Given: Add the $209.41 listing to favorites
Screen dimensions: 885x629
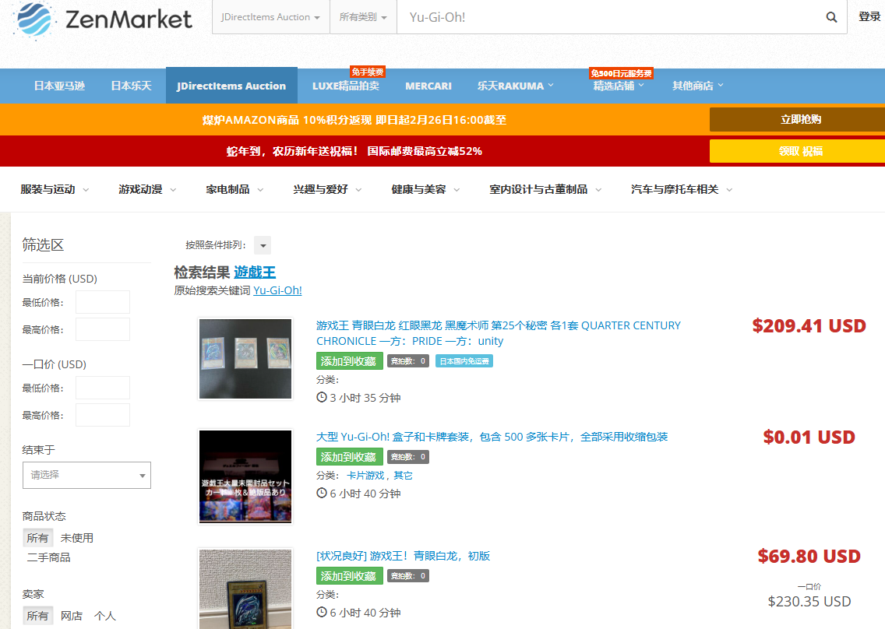Looking at the screenshot, I should click(x=349, y=361).
